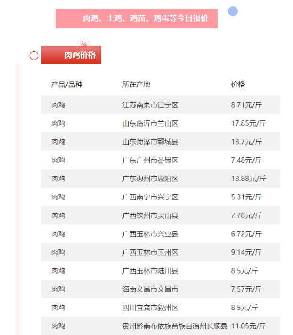Click the 肉鸡 cell in the 广西玉林市玉州区 row

(58, 252)
